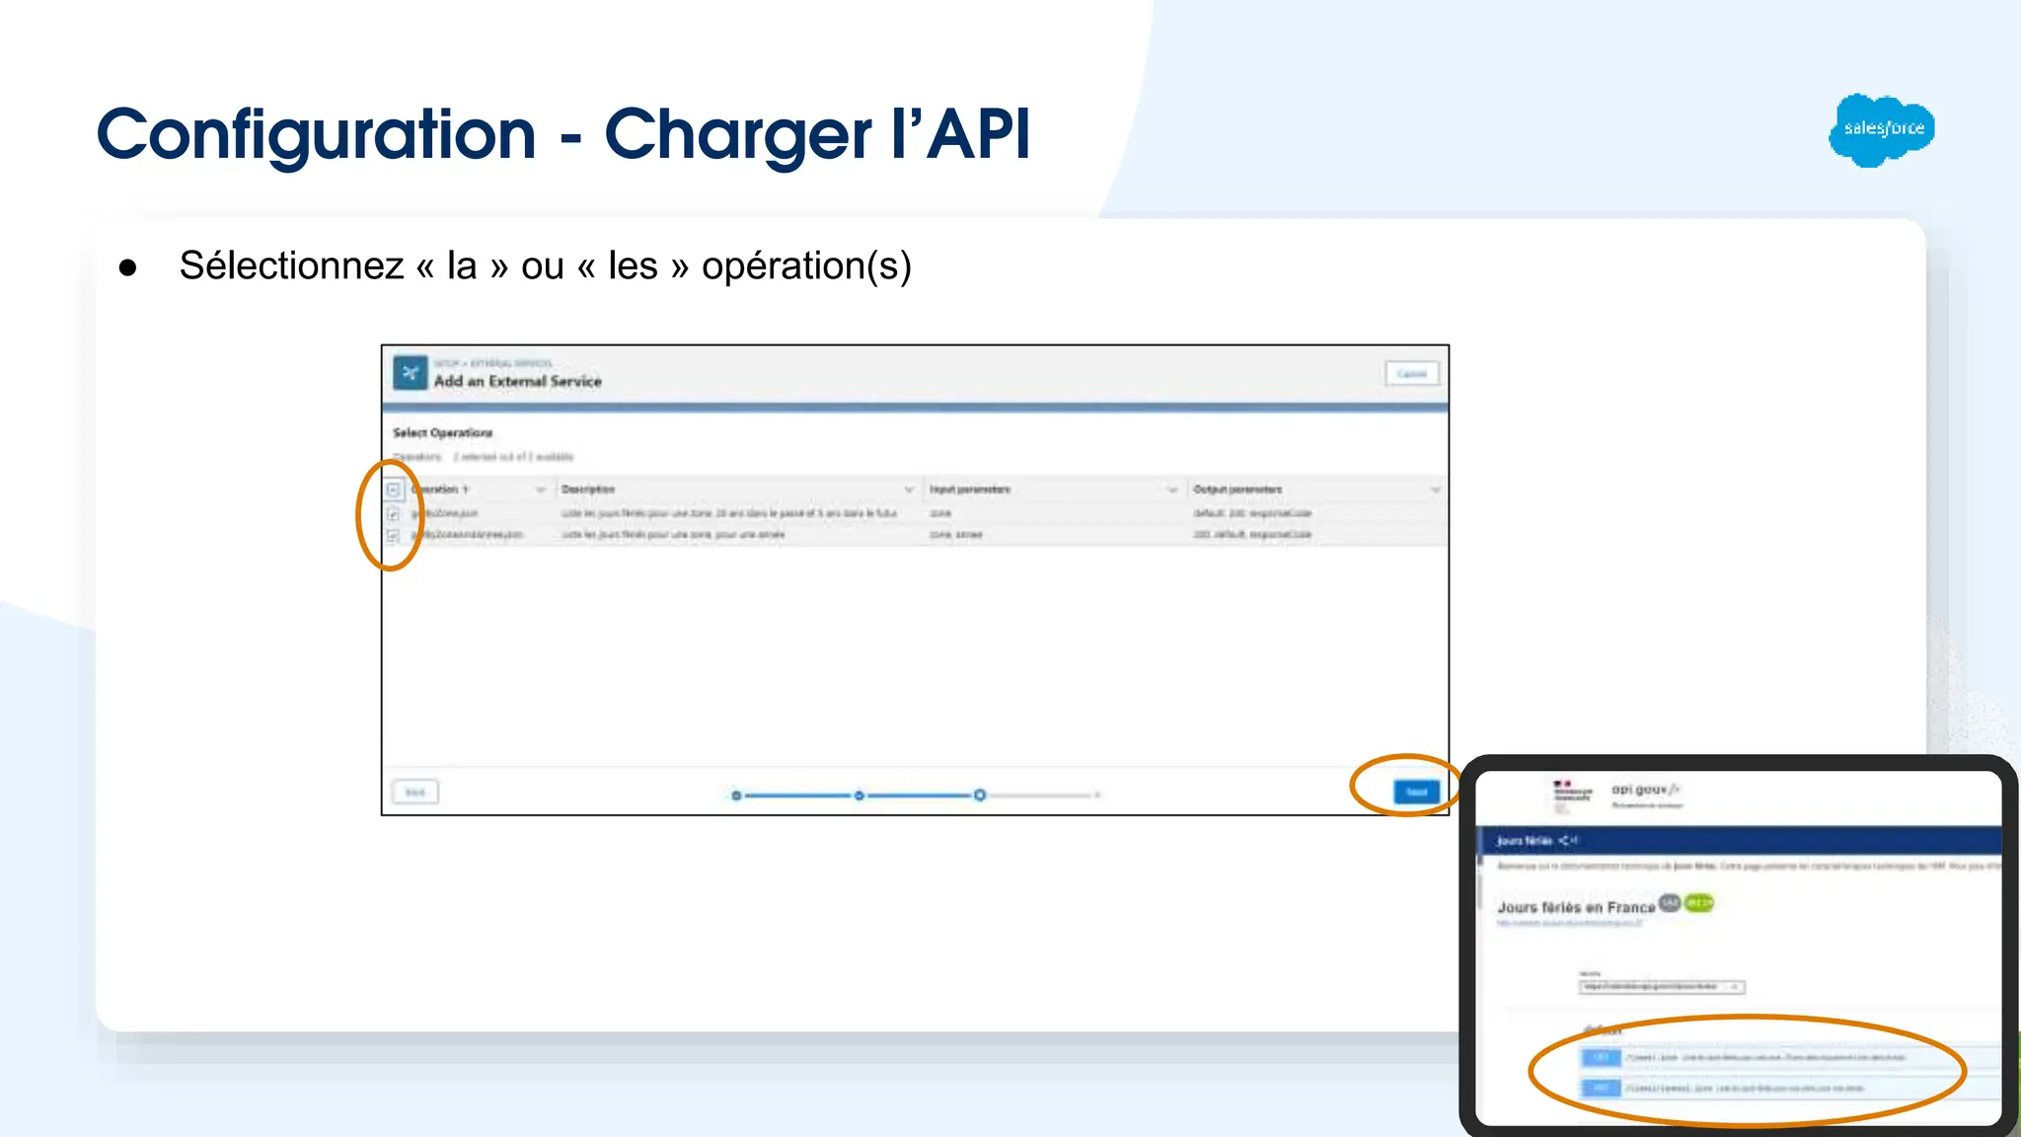Click the 'zone' input parameter cell
2021x1137 pixels.
[x=940, y=513]
